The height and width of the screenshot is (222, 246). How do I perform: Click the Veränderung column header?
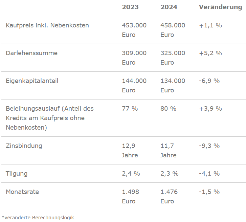(x=220, y=7)
